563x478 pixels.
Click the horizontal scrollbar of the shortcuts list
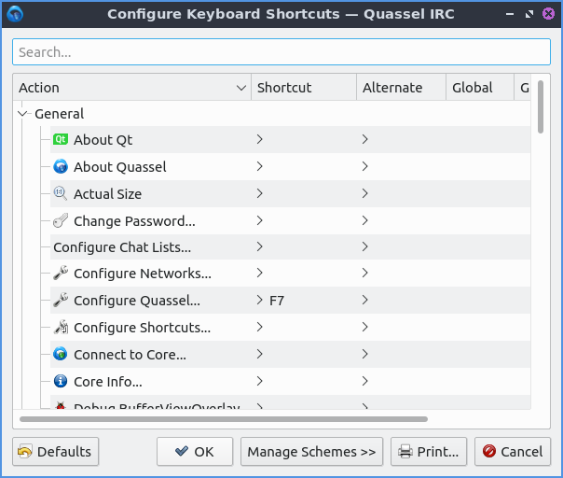pos(224,420)
